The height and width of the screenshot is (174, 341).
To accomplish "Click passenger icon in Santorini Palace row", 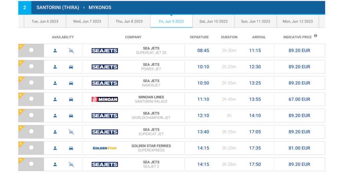I will (55, 99).
